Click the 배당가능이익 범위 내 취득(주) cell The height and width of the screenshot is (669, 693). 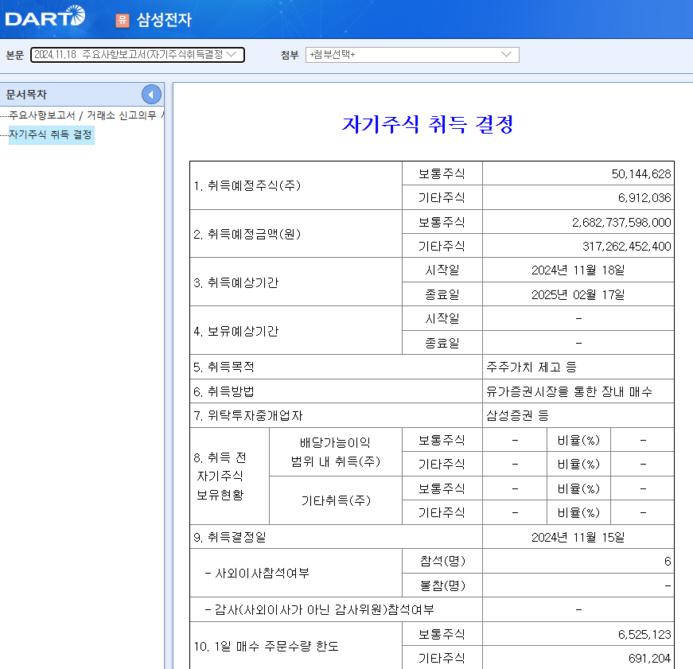click(x=336, y=452)
